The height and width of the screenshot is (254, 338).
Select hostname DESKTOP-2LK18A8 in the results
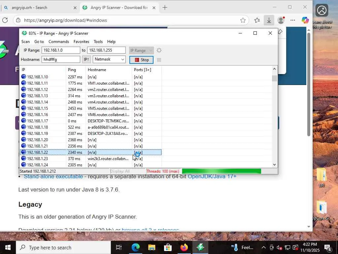tap(108, 134)
